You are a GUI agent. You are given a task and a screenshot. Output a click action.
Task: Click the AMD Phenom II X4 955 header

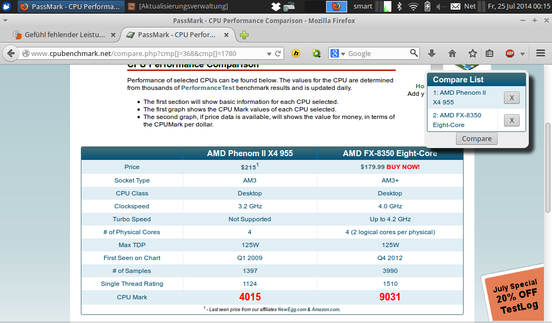(x=250, y=153)
